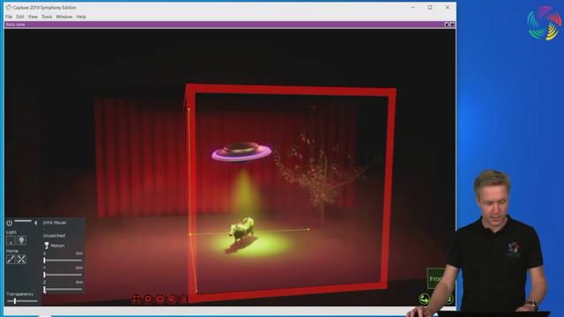Click the fourth red round viewport icon

click(x=172, y=299)
